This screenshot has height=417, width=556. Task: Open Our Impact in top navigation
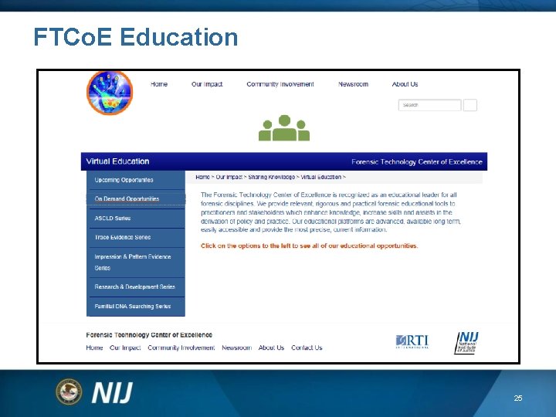pos(207,84)
